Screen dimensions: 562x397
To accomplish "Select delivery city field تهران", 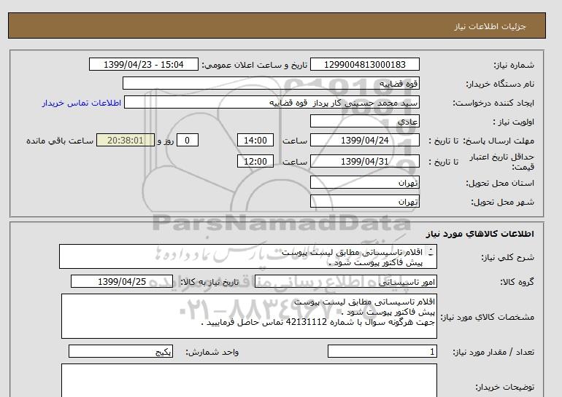I will coord(364,202).
